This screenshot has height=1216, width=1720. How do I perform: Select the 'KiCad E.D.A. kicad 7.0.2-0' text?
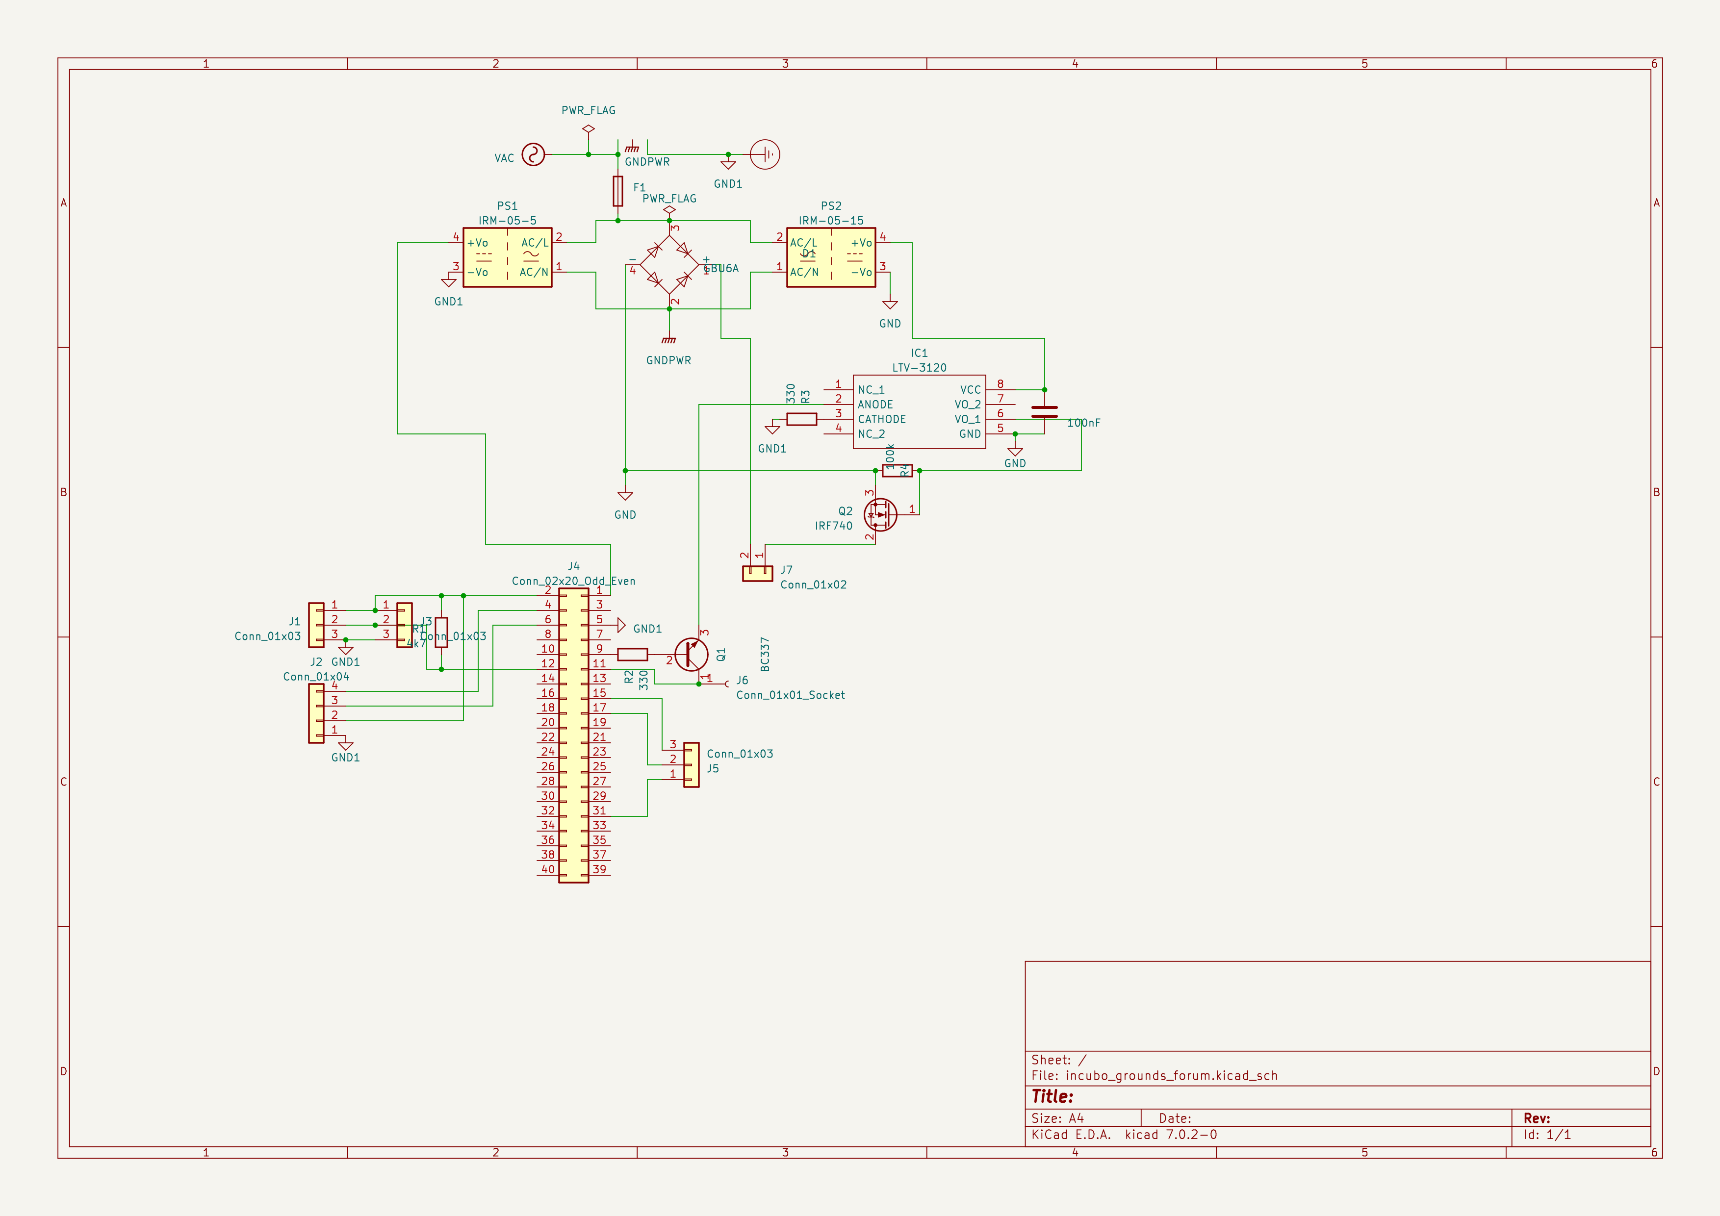tap(1124, 1135)
